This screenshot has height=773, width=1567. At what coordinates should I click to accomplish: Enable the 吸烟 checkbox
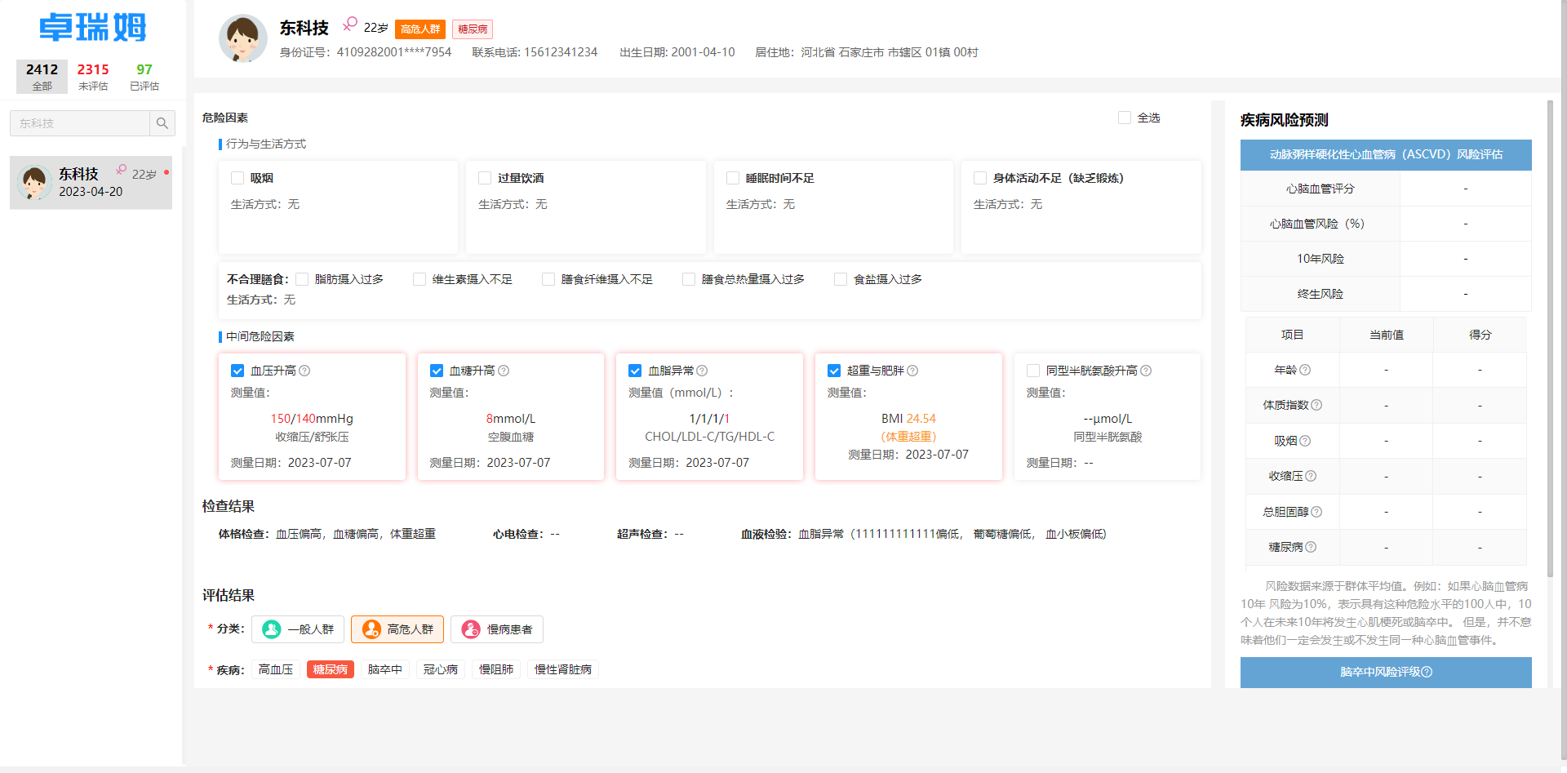pos(237,177)
